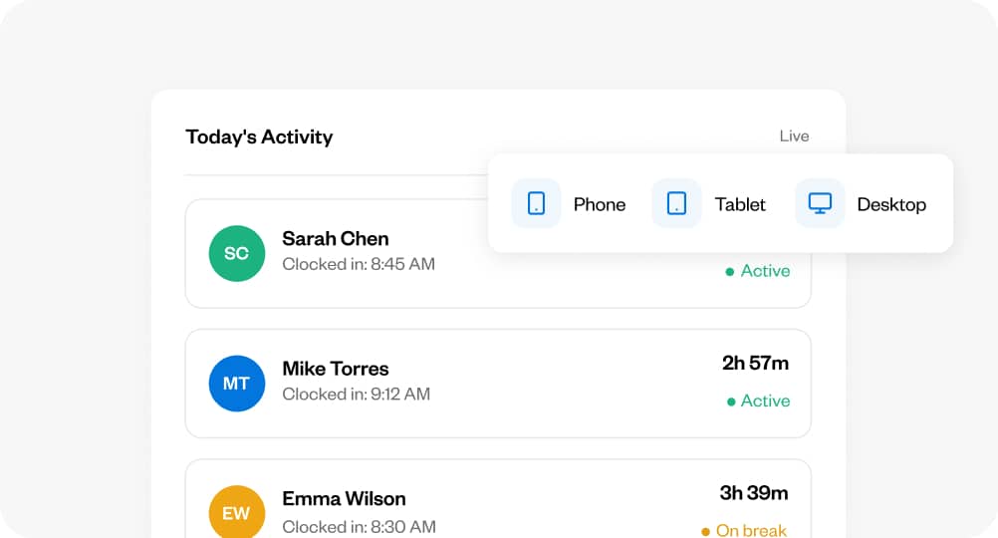Click Emma Wilson's orange EW avatar
This screenshot has width=998, height=538.
[236, 513]
